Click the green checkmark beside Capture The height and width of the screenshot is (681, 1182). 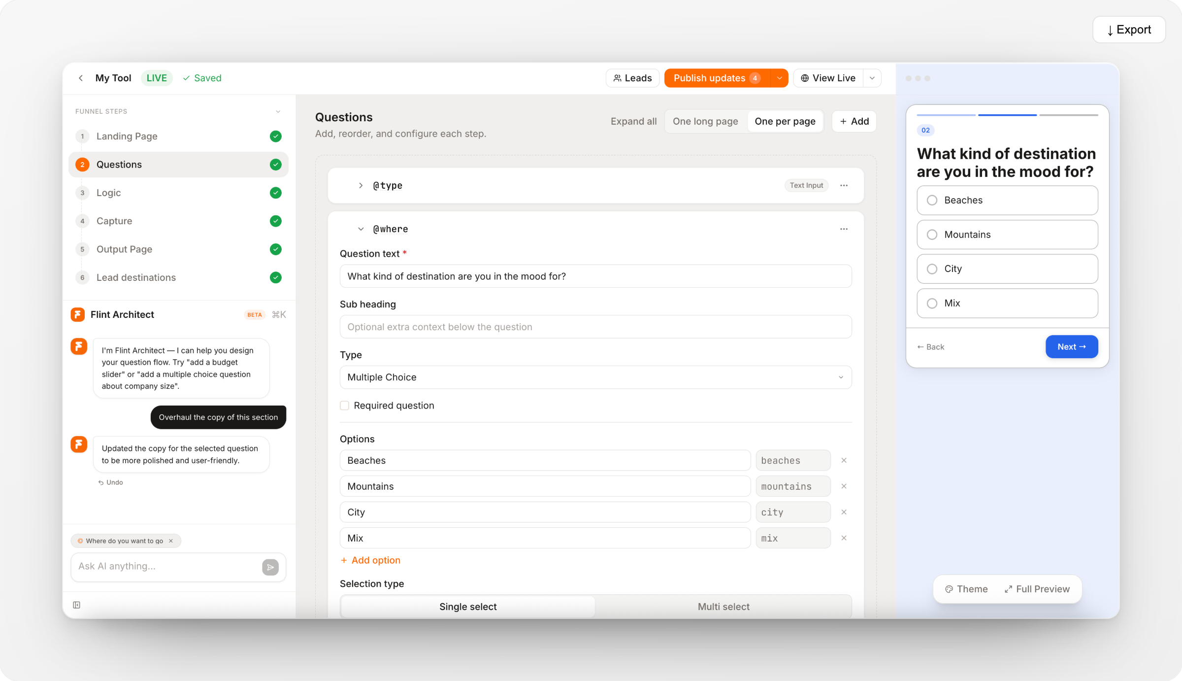pyautogui.click(x=276, y=221)
